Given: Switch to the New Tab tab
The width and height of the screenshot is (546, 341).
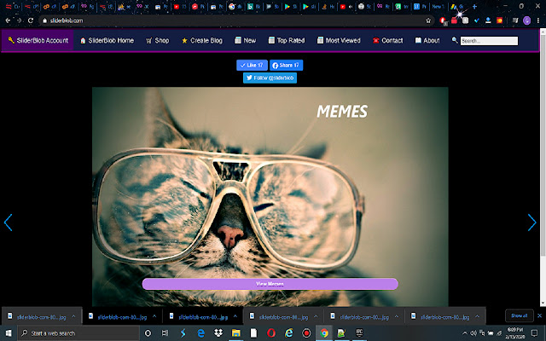Looking at the screenshot, I should [x=438, y=6].
